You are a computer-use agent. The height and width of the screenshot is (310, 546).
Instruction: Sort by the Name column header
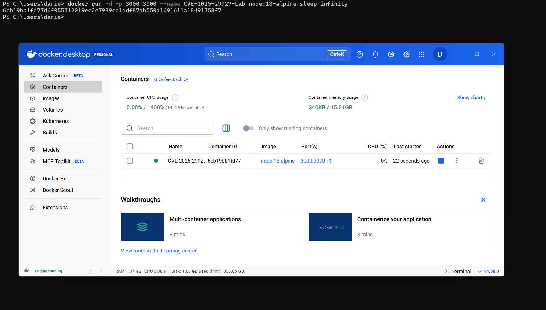tap(175, 147)
